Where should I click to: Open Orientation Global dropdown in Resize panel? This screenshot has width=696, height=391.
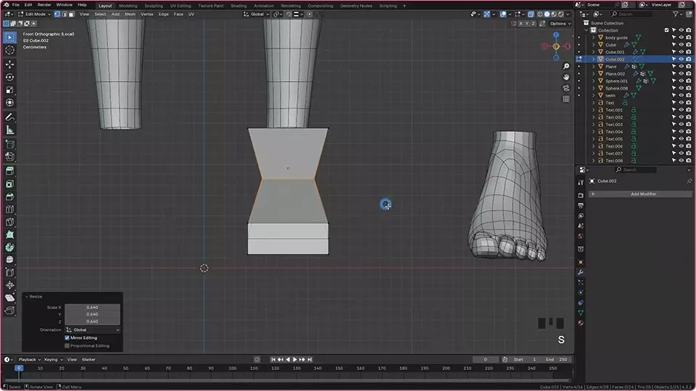point(93,330)
